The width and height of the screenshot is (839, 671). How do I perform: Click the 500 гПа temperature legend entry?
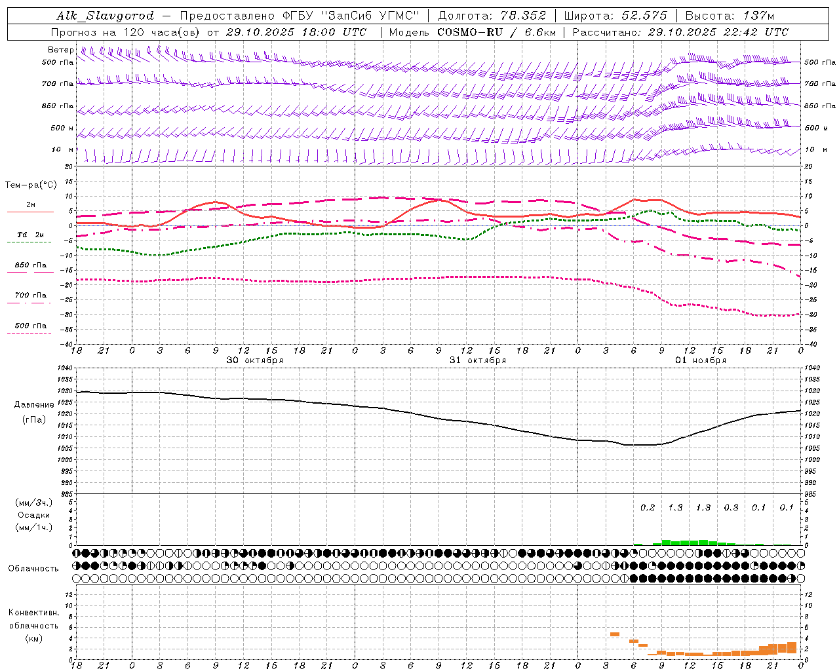point(31,326)
